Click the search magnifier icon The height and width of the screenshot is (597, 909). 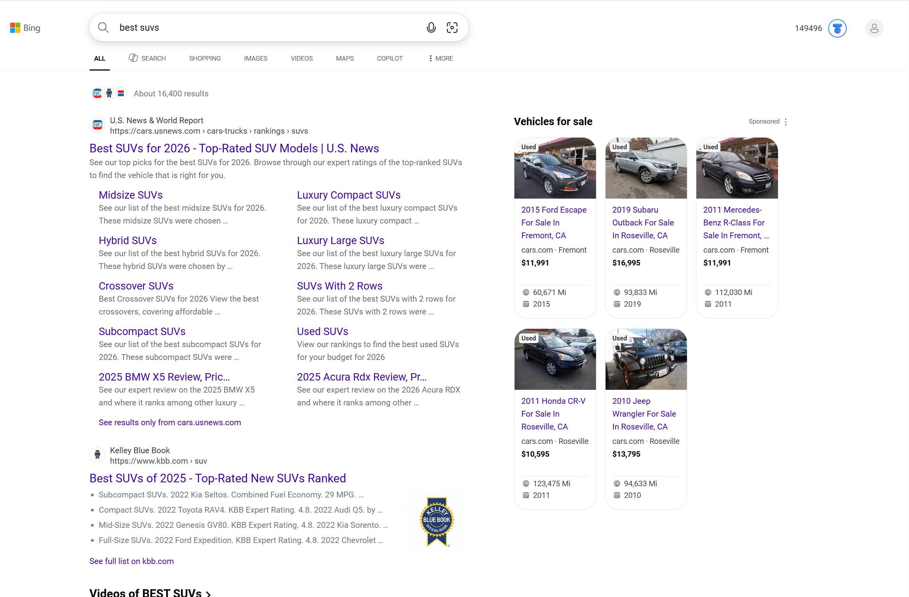(103, 28)
